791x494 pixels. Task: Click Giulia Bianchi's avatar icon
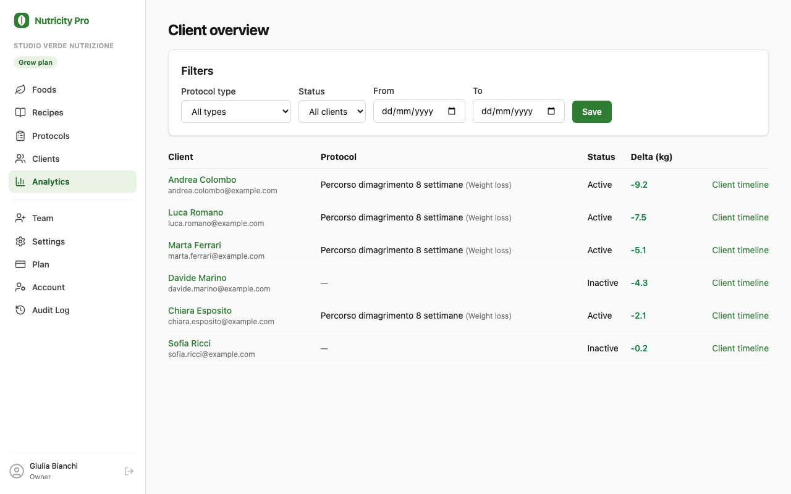[x=17, y=471]
